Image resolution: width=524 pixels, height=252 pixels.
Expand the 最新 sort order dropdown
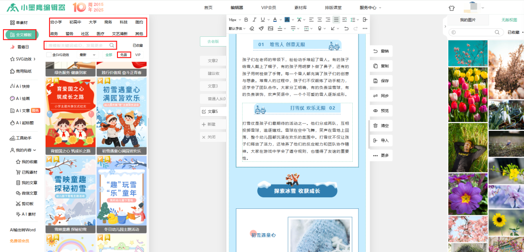tap(87, 55)
